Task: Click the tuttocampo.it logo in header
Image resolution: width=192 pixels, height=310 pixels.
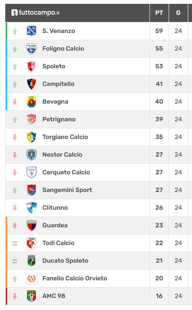Action: (x=35, y=12)
